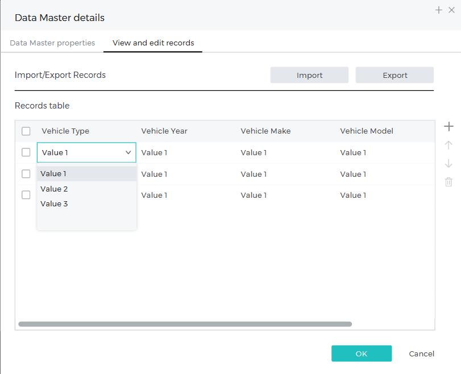
Task: Check the first record's checkbox
Action: click(x=26, y=152)
